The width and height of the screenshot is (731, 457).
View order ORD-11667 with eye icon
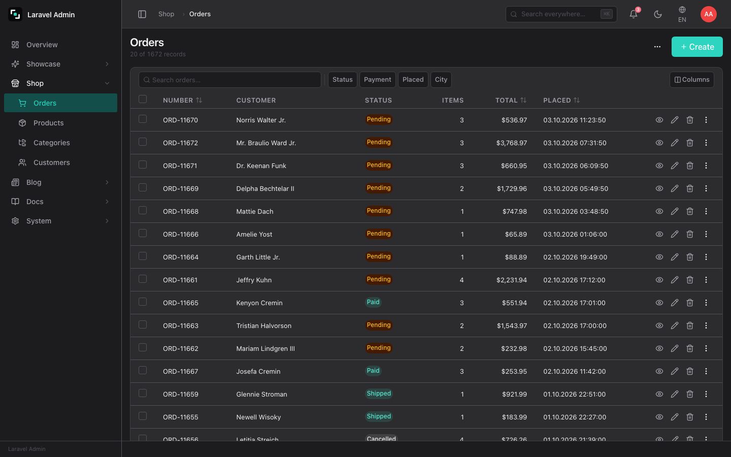pyautogui.click(x=659, y=371)
